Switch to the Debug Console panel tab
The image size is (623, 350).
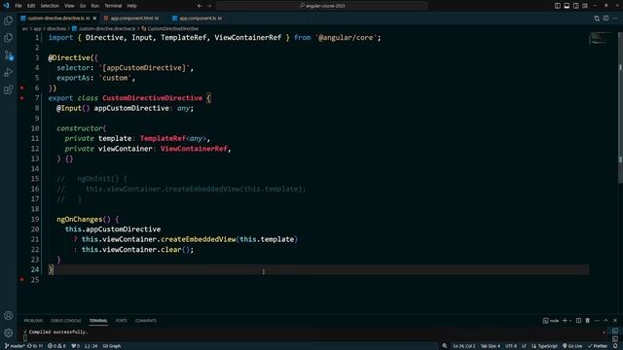coord(65,321)
